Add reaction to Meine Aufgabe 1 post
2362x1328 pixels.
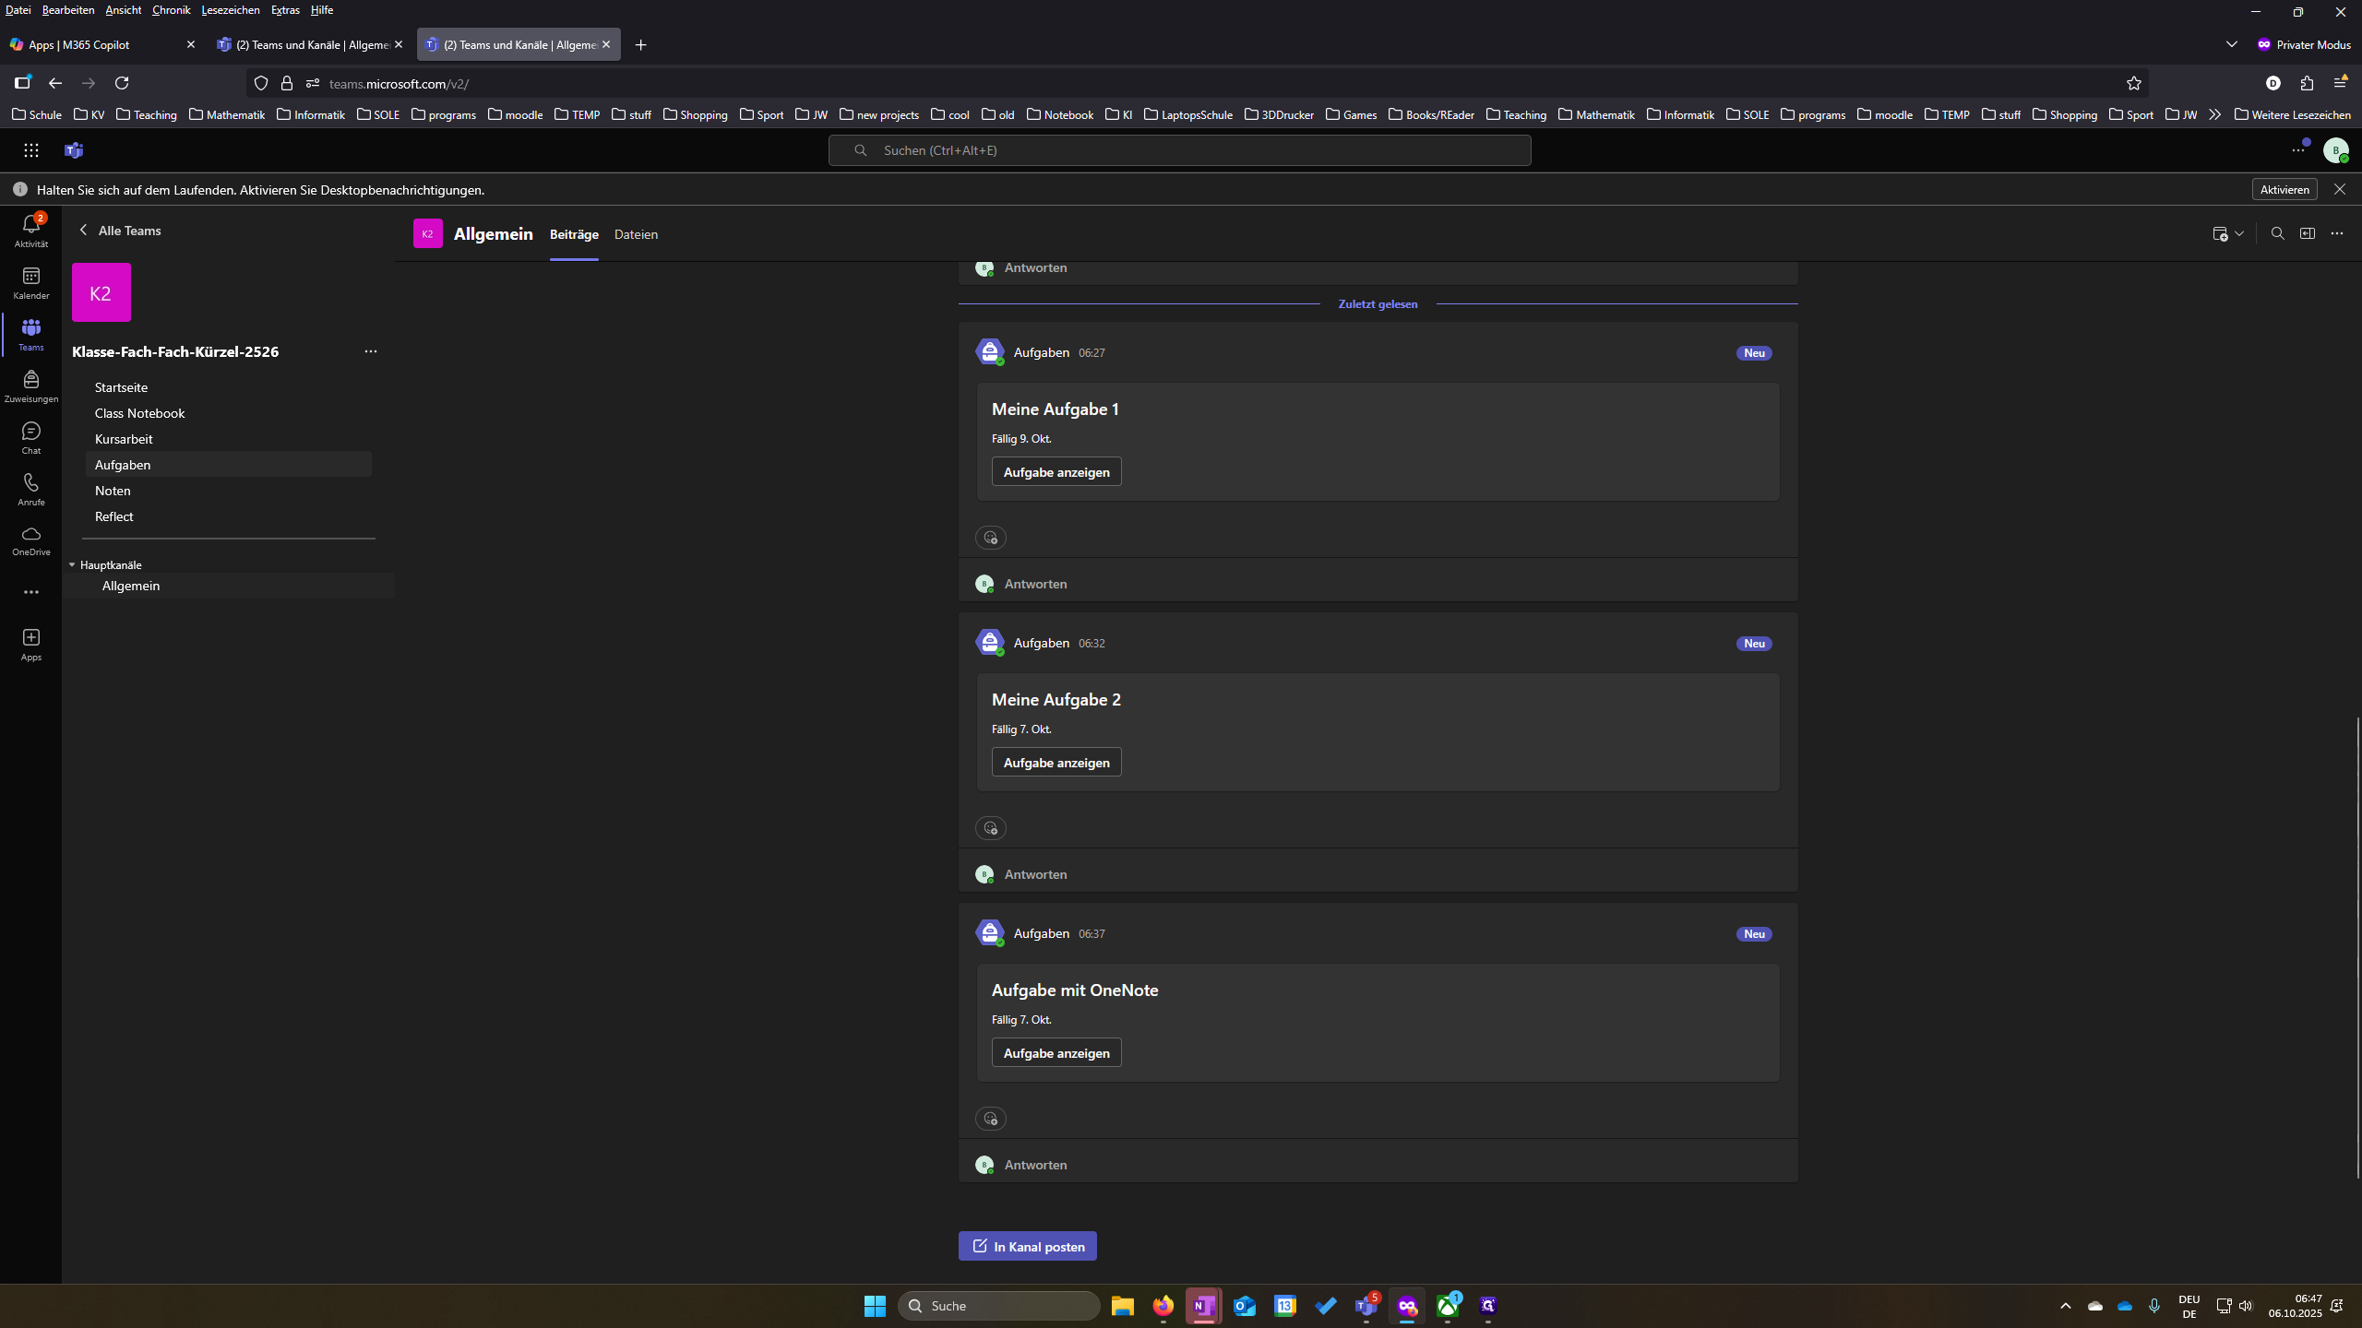(991, 538)
